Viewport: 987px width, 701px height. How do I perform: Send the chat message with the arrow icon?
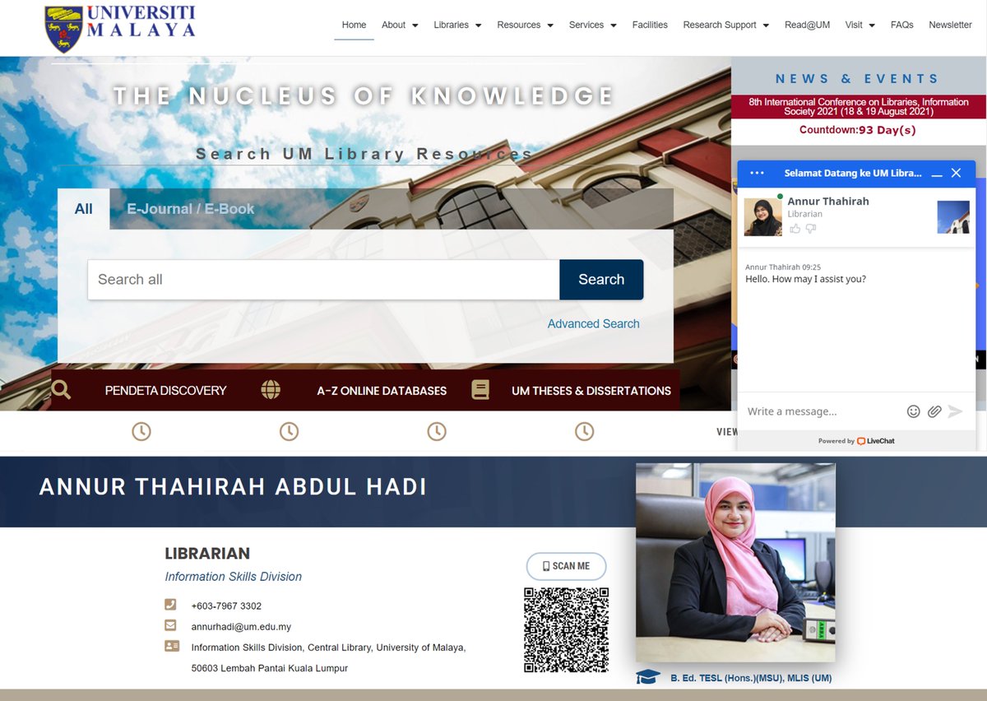point(955,411)
